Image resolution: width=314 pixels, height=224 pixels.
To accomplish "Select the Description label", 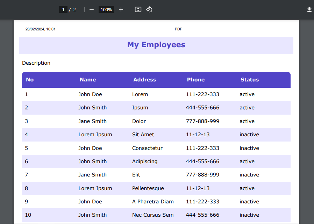I will click(x=36, y=63).
